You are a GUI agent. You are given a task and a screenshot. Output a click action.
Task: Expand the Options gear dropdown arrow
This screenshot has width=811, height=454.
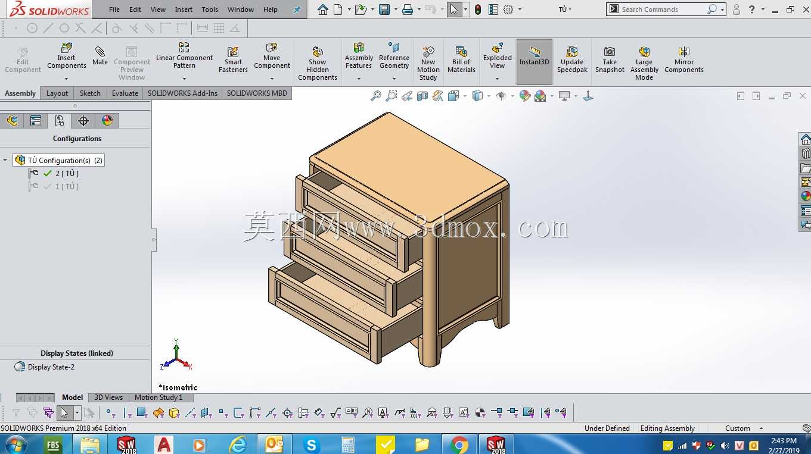520,10
